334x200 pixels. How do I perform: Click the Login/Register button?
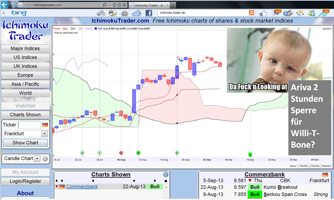pos(25,181)
